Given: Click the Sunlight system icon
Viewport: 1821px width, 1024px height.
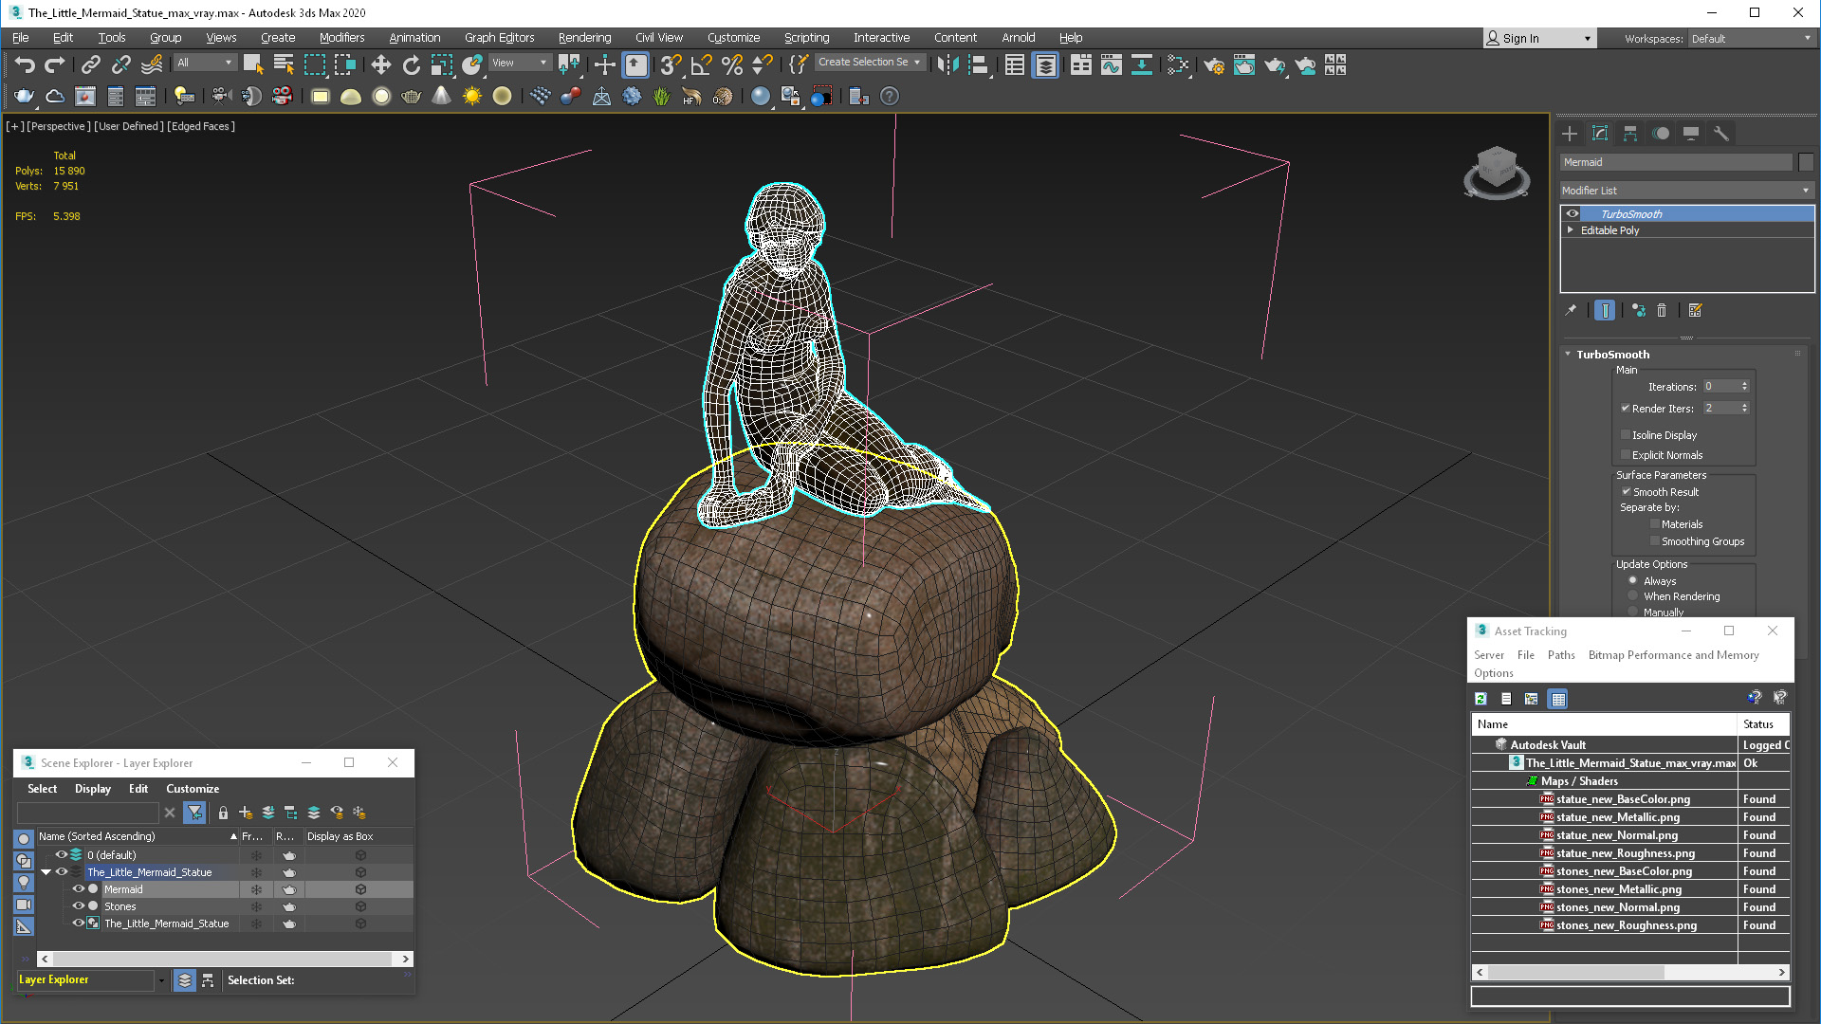Looking at the screenshot, I should tap(471, 96).
